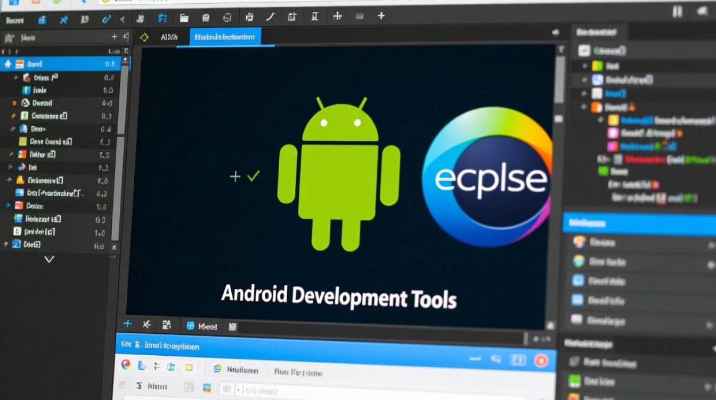Select the highlighted blue editor tab
The image size is (716, 400).
[226, 37]
